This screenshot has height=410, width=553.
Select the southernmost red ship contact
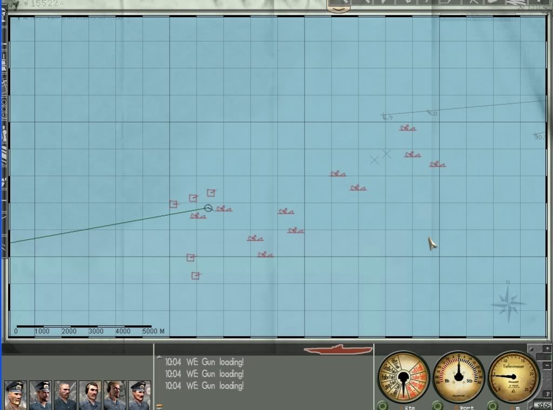[x=265, y=255]
